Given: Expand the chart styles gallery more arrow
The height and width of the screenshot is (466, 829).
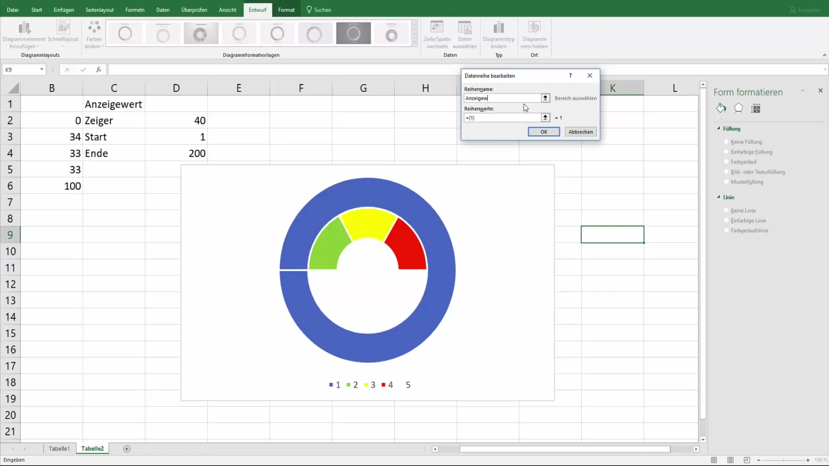Looking at the screenshot, I should 414,42.
